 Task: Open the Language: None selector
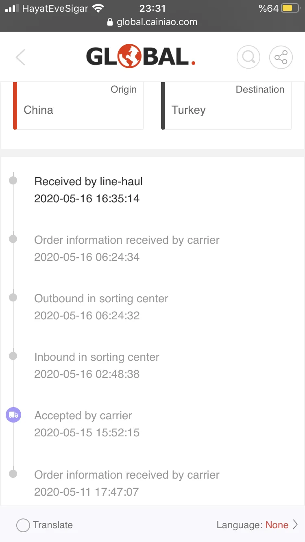coord(253,525)
